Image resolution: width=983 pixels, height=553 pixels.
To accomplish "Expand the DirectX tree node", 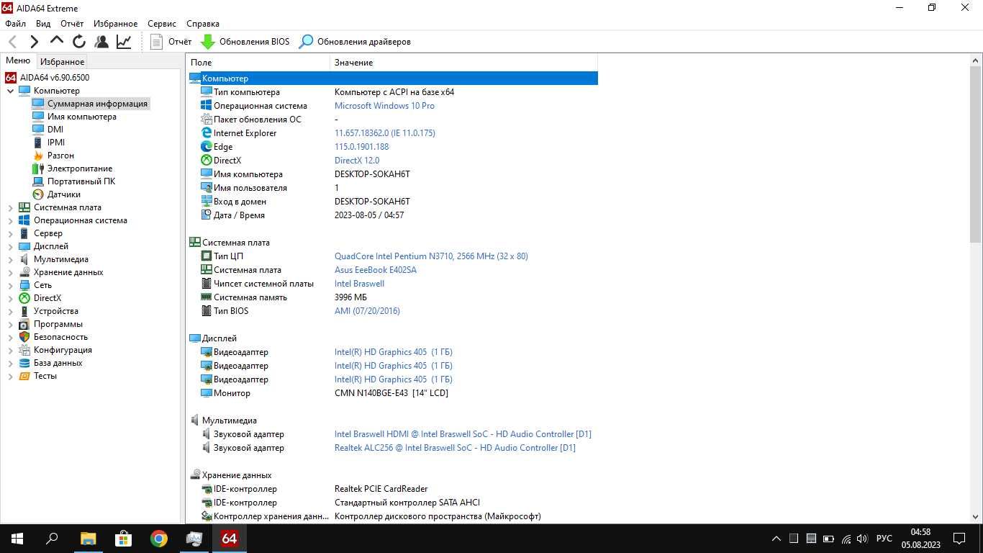I will click(11, 298).
